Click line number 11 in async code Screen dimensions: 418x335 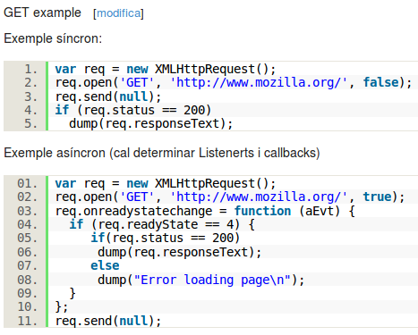[x=28, y=321]
